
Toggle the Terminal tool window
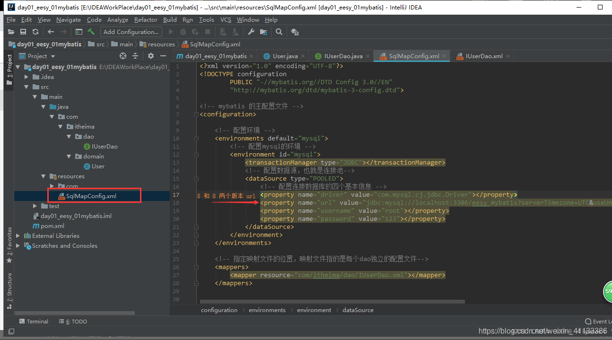coord(34,321)
